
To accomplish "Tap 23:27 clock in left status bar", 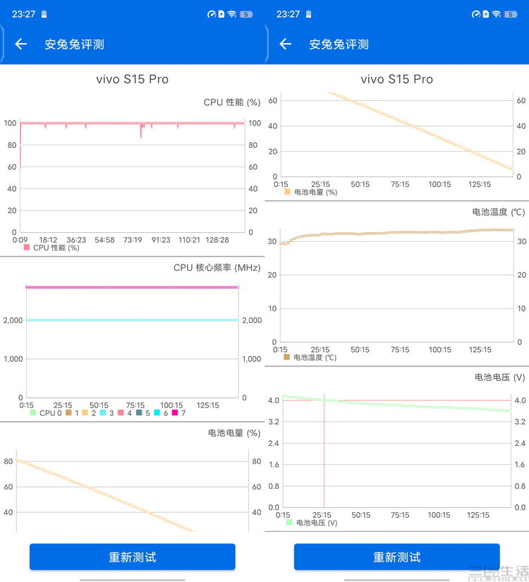I will click(x=23, y=14).
